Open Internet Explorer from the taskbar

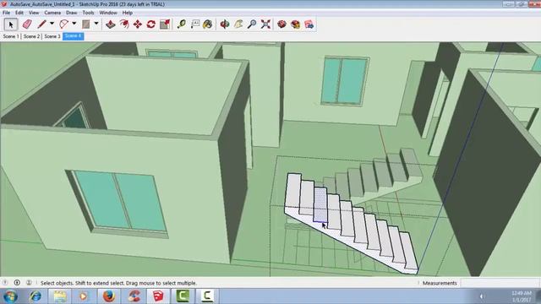click(x=36, y=296)
